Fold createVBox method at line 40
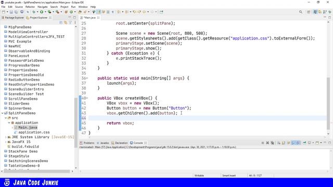The width and height of the screenshot is (333, 187). pyautogui.click(x=87, y=98)
